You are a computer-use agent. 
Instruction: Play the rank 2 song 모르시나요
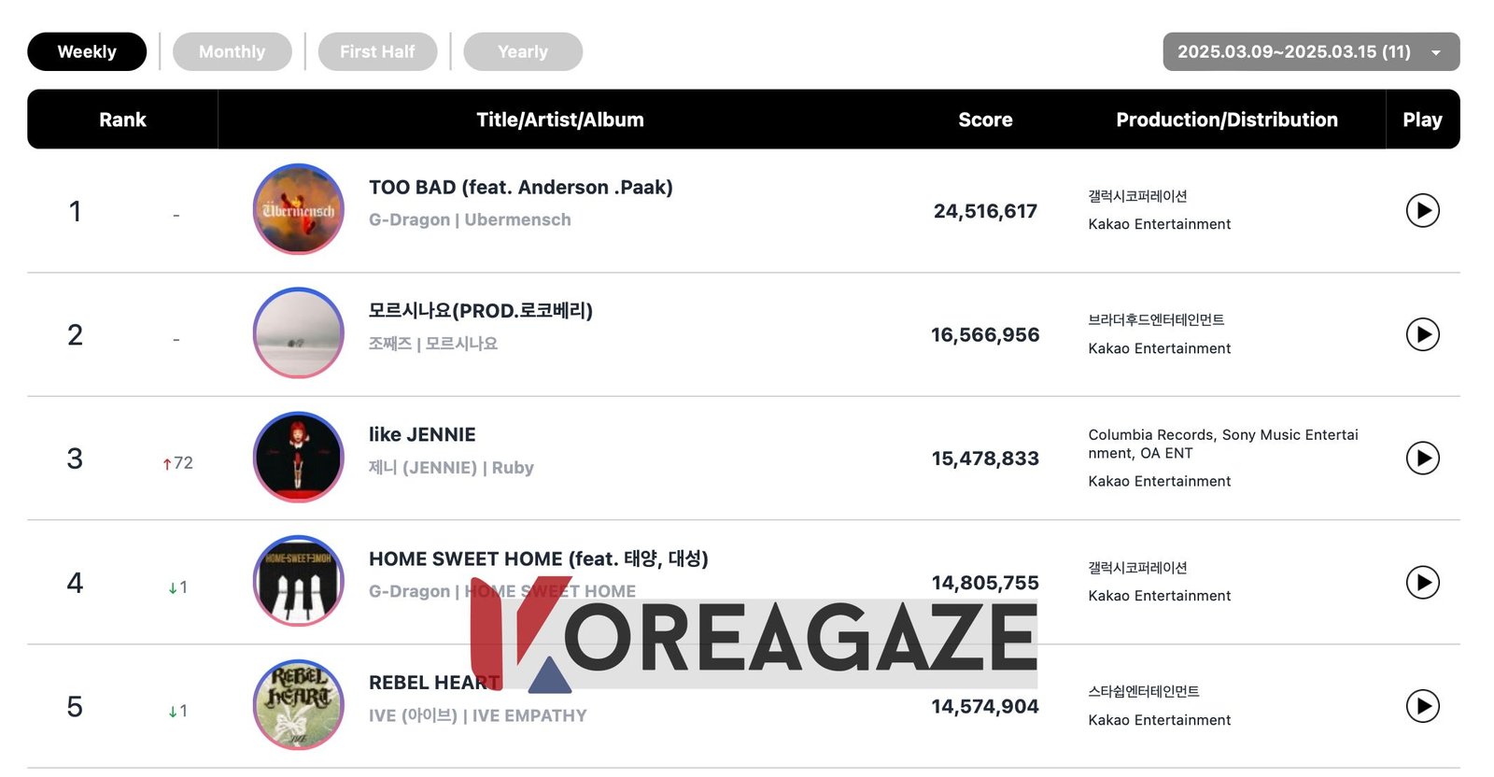[x=1422, y=334]
